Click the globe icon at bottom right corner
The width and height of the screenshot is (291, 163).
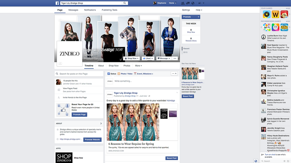[x=256, y=161]
